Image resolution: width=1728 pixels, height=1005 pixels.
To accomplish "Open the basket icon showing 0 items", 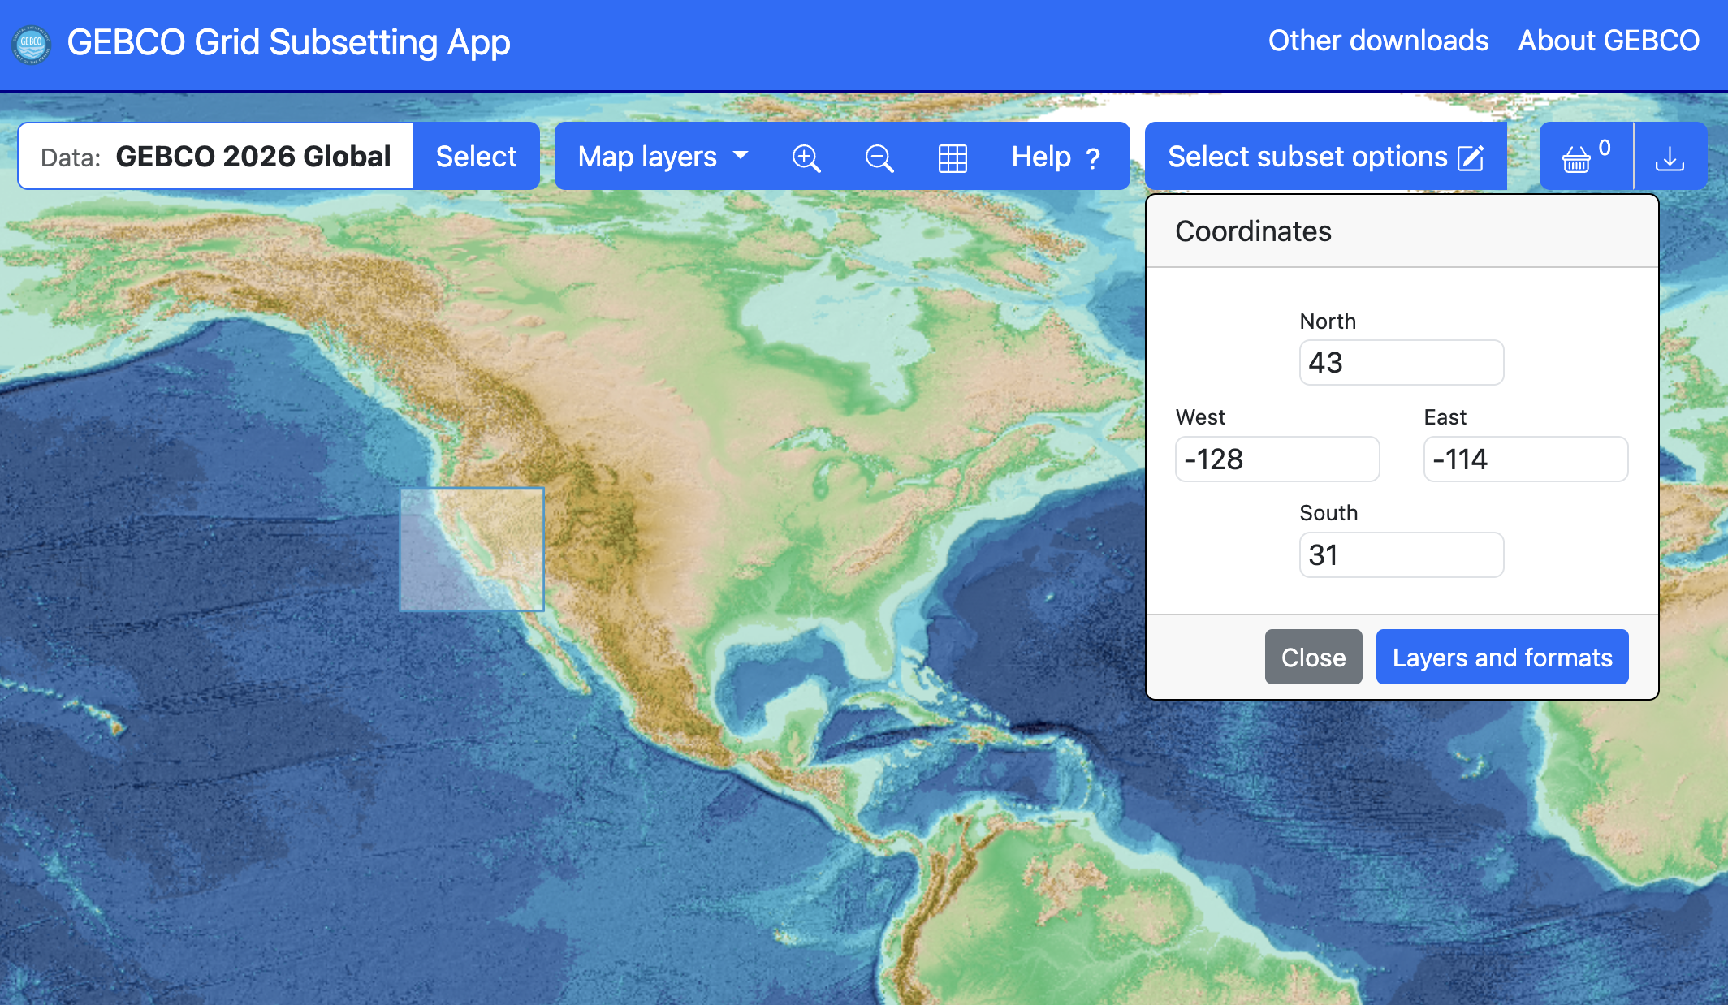I will 1586,156.
